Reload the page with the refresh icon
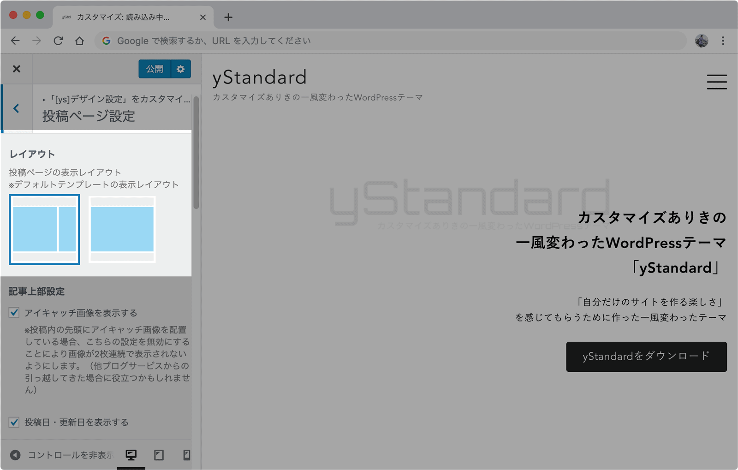Image resolution: width=738 pixels, height=470 pixels. coord(58,41)
